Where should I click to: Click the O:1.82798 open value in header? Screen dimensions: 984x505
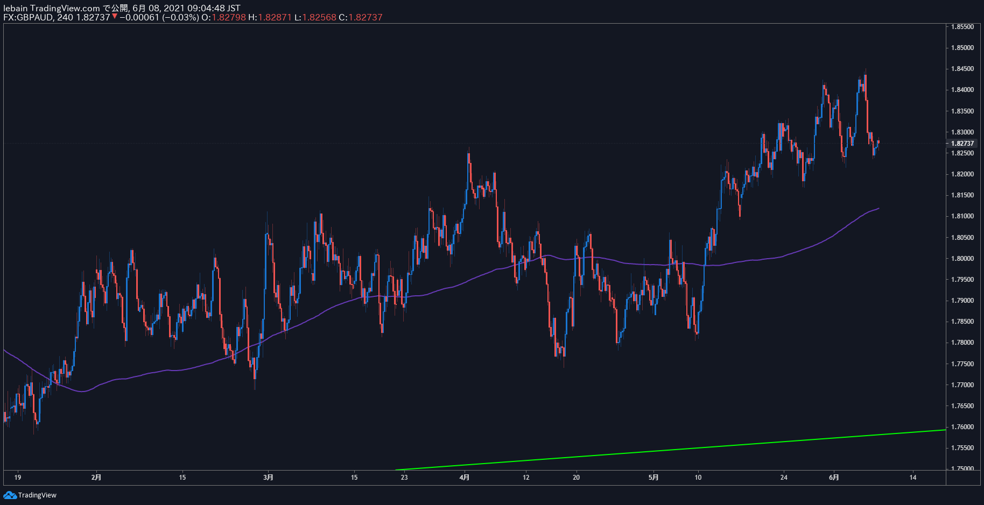coord(223,17)
